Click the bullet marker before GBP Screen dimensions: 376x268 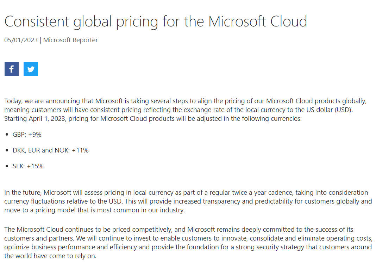tap(7, 135)
